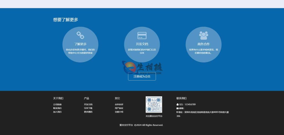Click the API接口 SDK description text
The image size is (284, 135).
click(142, 51)
